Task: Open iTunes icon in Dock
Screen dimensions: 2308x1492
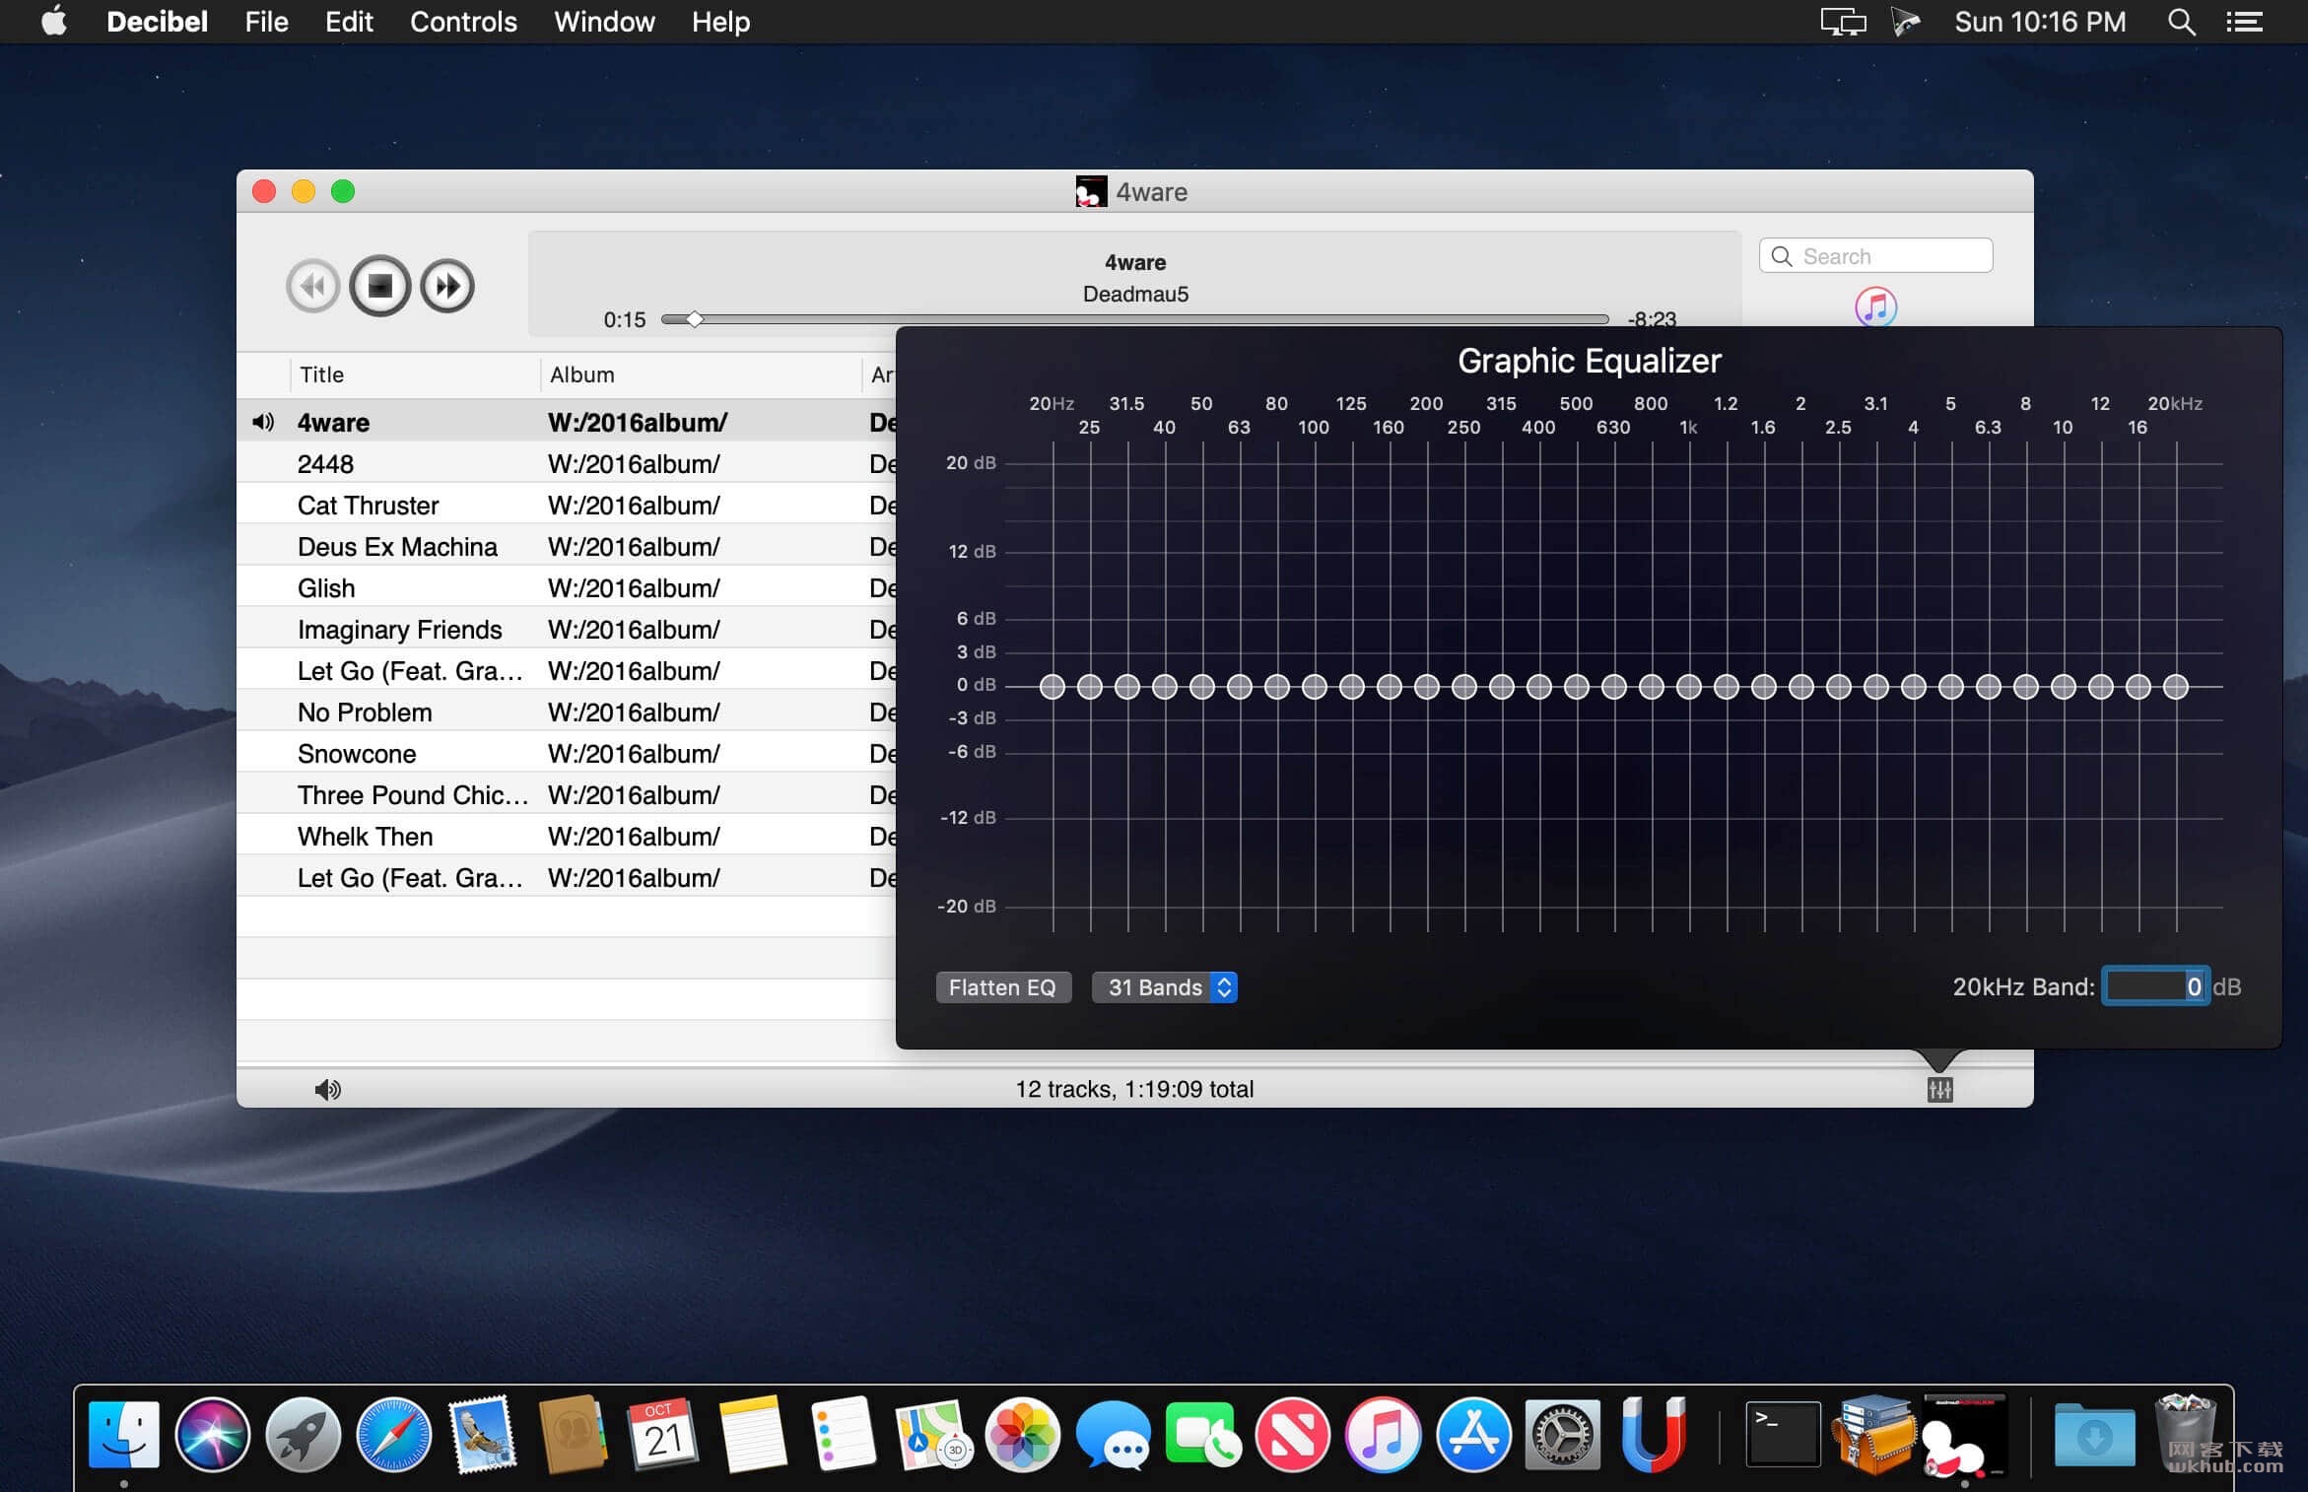Action: [1383, 1434]
